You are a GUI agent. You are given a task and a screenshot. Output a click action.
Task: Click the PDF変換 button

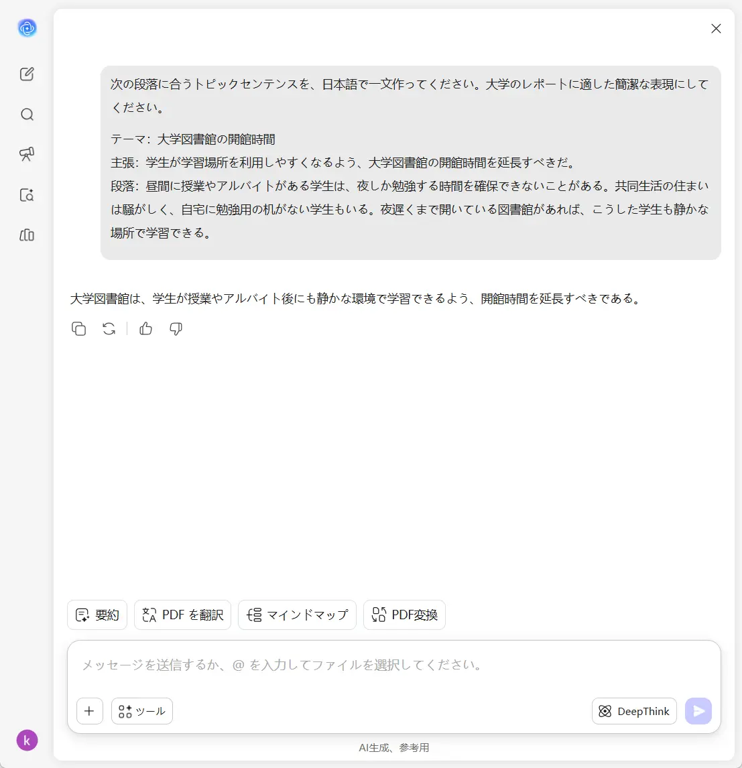[405, 615]
